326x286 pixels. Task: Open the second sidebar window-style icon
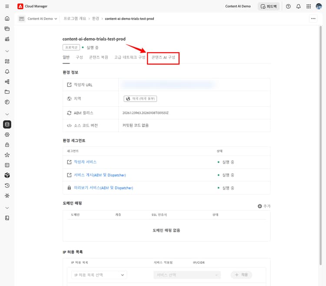coord(7,29)
